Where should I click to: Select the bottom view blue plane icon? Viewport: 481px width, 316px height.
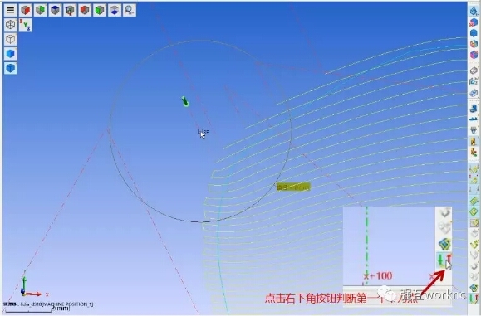click(x=115, y=10)
